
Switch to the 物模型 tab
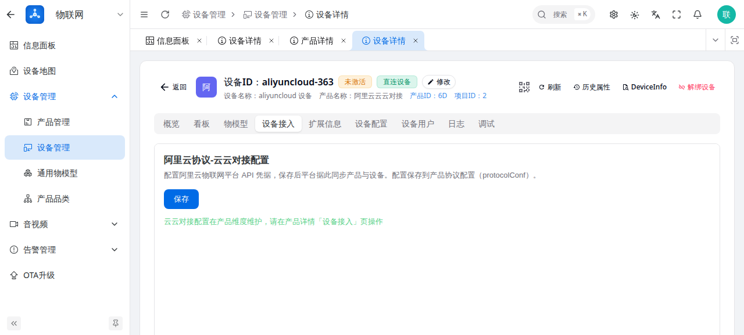click(x=236, y=124)
